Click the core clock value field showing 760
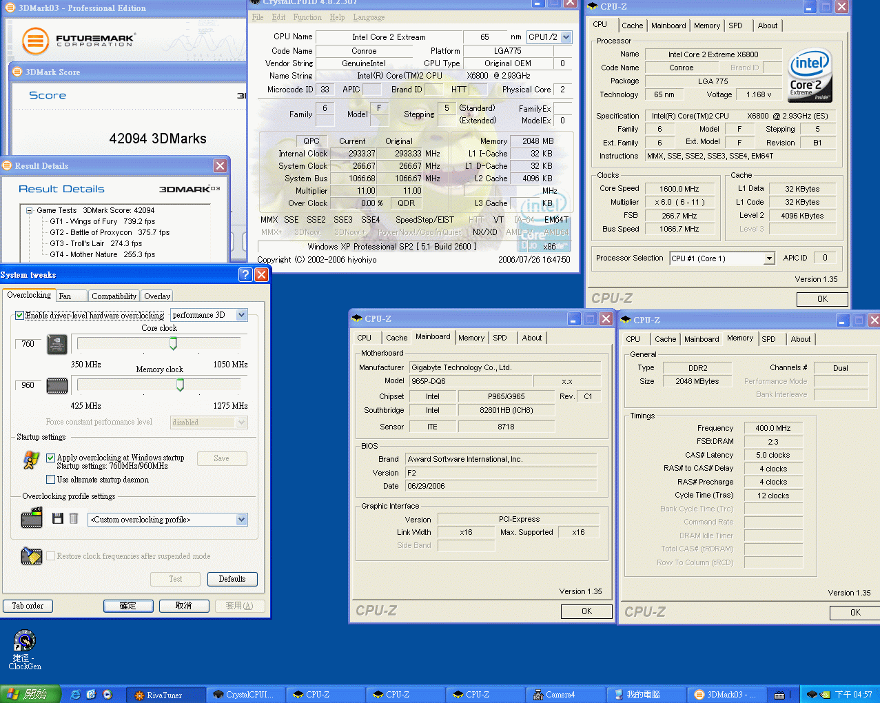Image resolution: width=880 pixels, height=703 pixels. point(28,344)
